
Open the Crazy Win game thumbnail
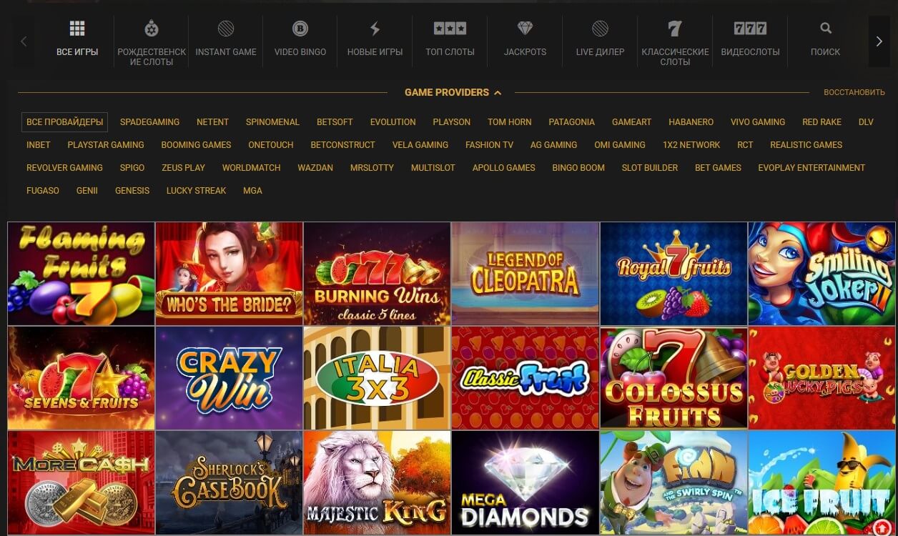pos(229,378)
